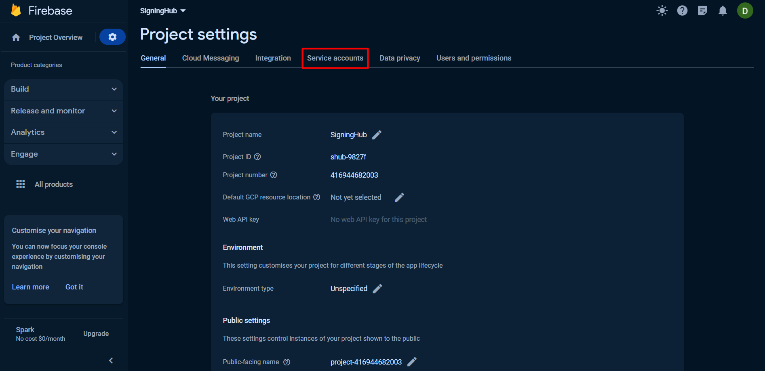
Task: Edit the Environment type pencil icon
Action: [377, 289]
